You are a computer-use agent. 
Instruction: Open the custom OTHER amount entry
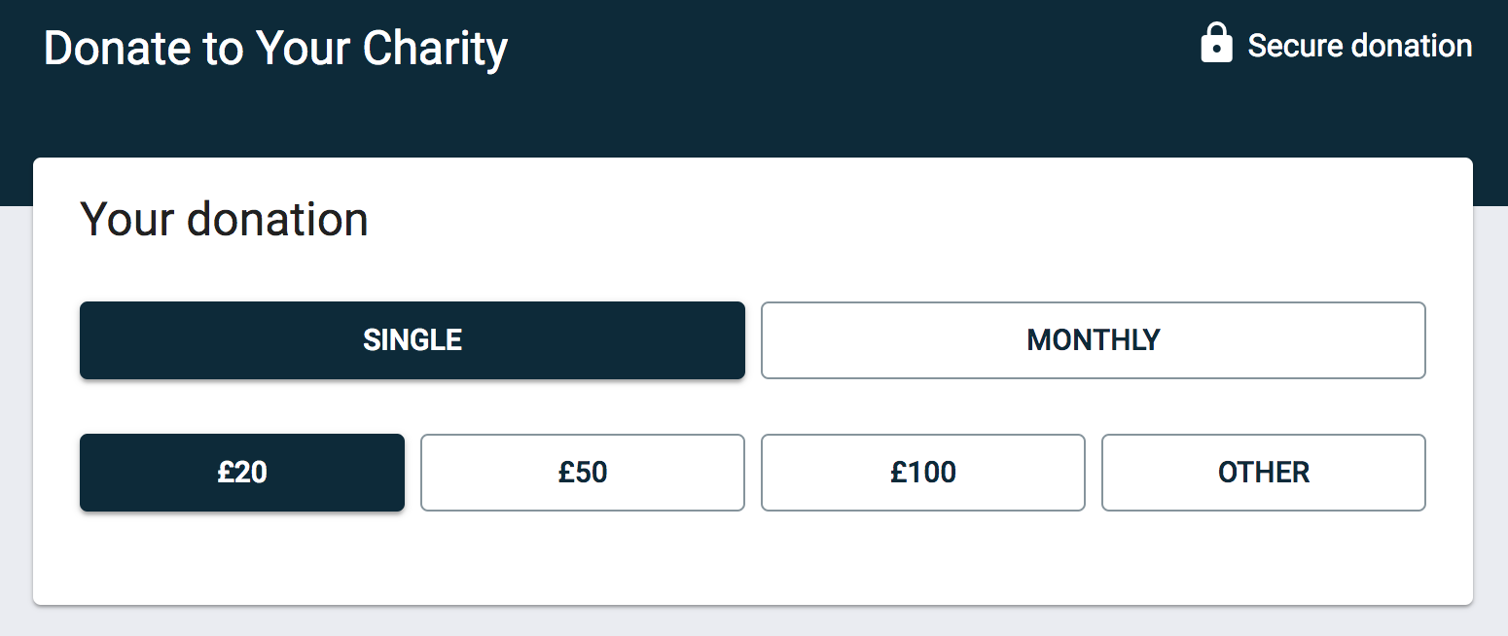[x=1263, y=473]
